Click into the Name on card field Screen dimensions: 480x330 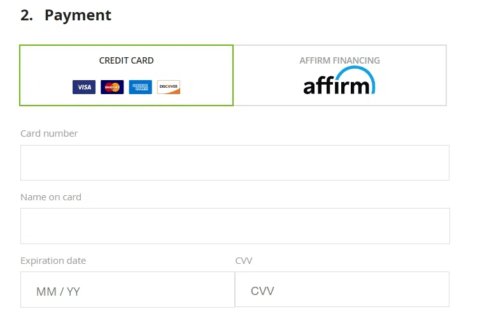tap(234, 226)
